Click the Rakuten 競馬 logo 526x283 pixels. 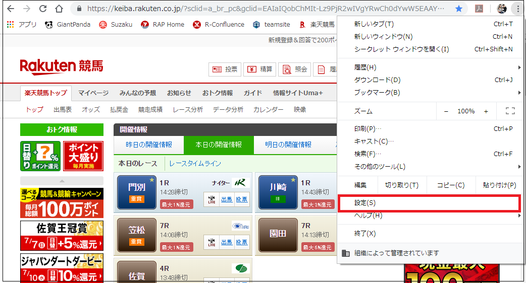(62, 66)
